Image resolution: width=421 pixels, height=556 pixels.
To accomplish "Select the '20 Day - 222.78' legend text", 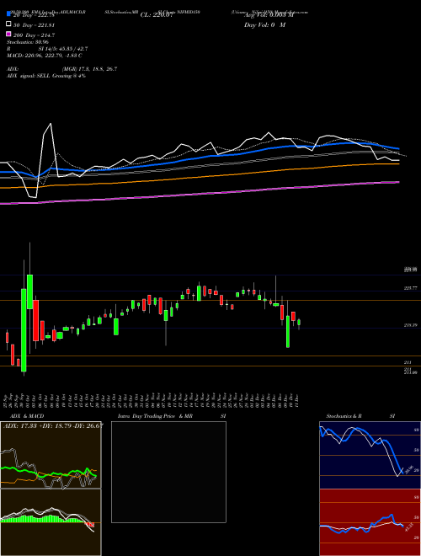I will [x=34, y=15].
